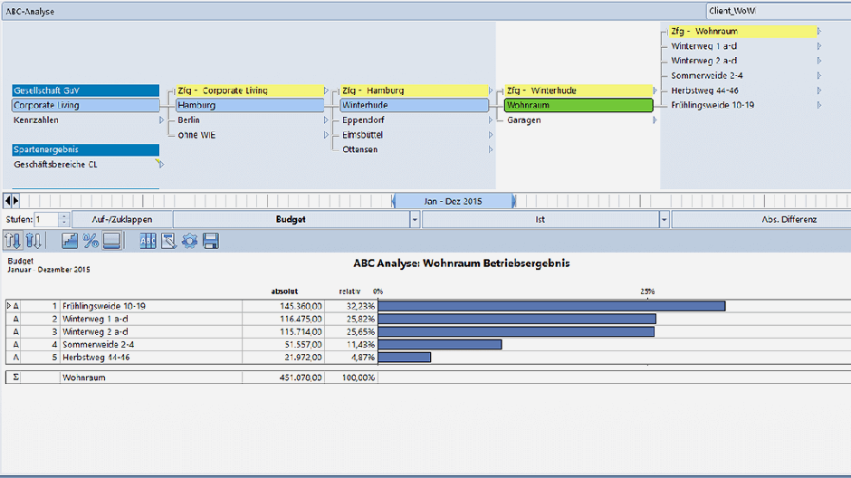Select the Ottensen node
851x478 pixels.
pos(359,149)
